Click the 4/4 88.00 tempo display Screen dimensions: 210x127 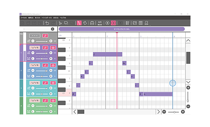[x=100, y=23]
